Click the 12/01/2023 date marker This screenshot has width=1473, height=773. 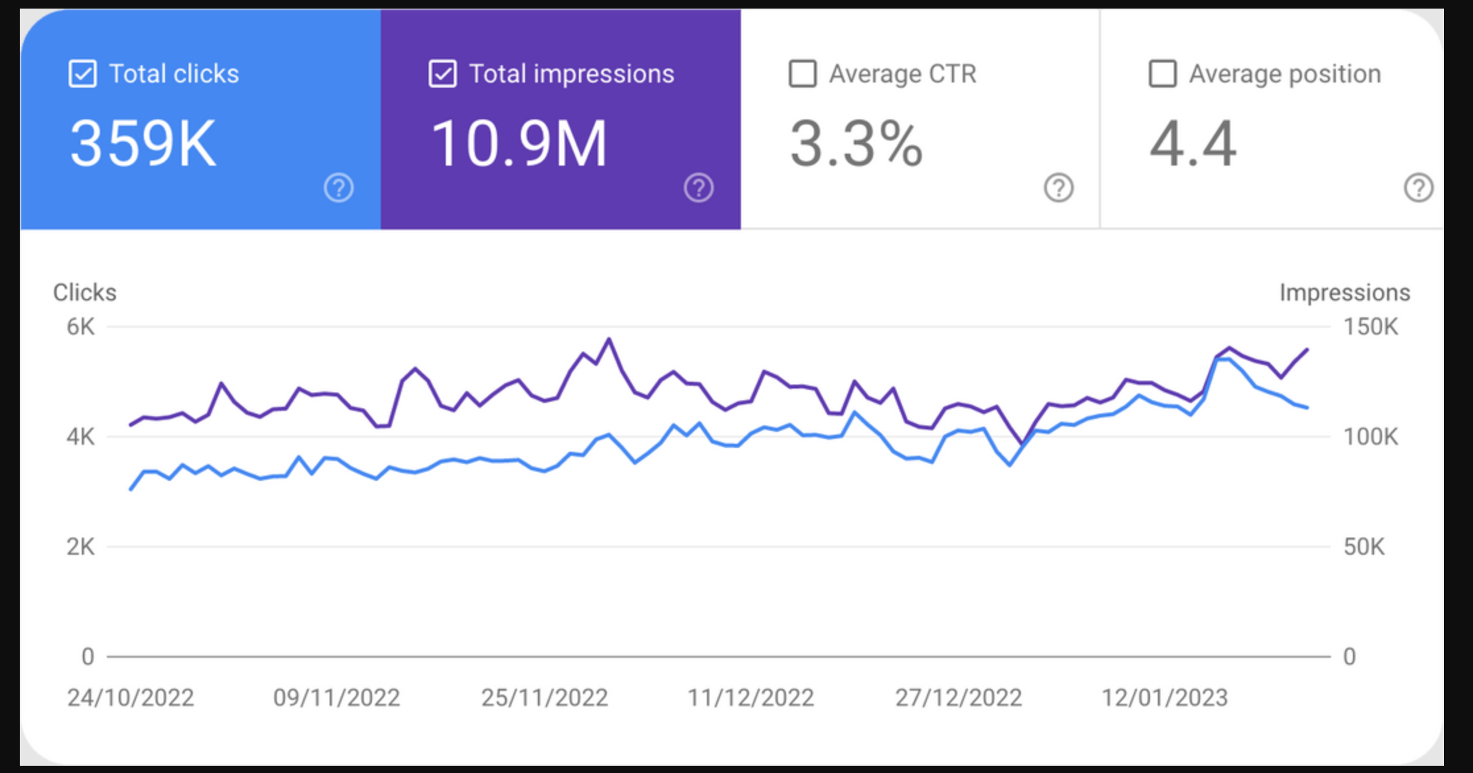(x=1164, y=697)
